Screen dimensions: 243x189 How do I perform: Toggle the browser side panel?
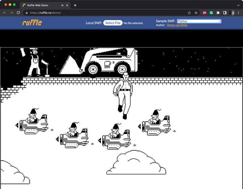coord(225,13)
